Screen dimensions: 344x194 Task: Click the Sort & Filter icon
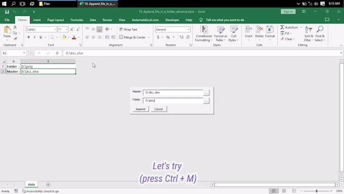click(309, 29)
